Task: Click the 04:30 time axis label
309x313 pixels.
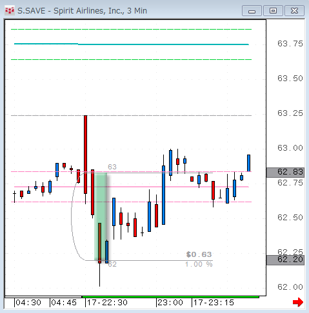Action: pos(28,303)
